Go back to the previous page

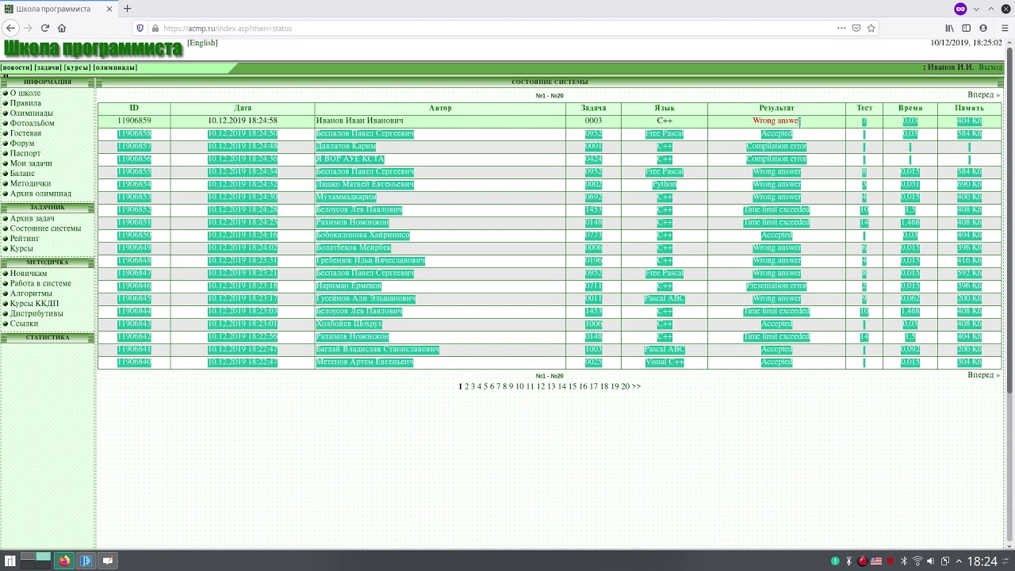pos(10,28)
